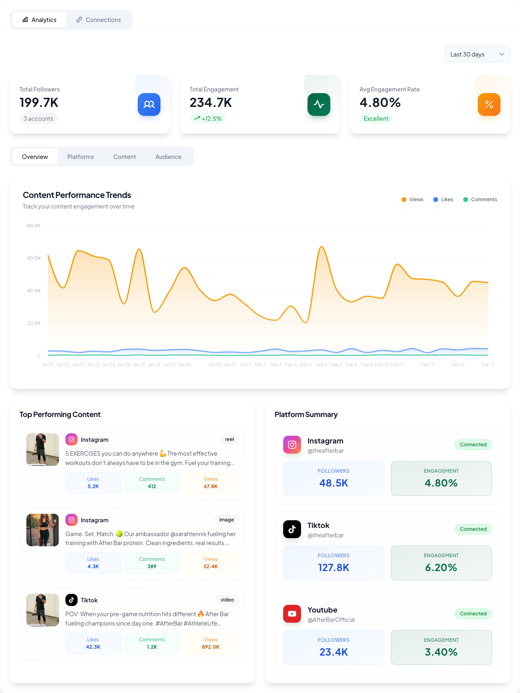Click Youtube followers 23.4K box
Viewport: 520px width, 693px height.
334,647
